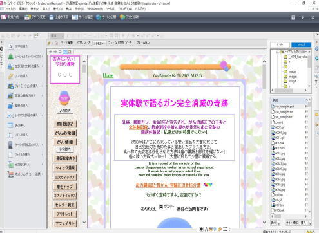Click the レイアウト部品の挿入 icon
This screenshot has height=233, width=319.
point(10,115)
